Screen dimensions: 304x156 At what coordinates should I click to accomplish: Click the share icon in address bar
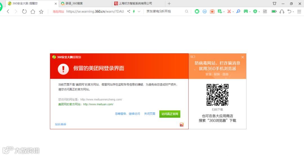coord(129,12)
